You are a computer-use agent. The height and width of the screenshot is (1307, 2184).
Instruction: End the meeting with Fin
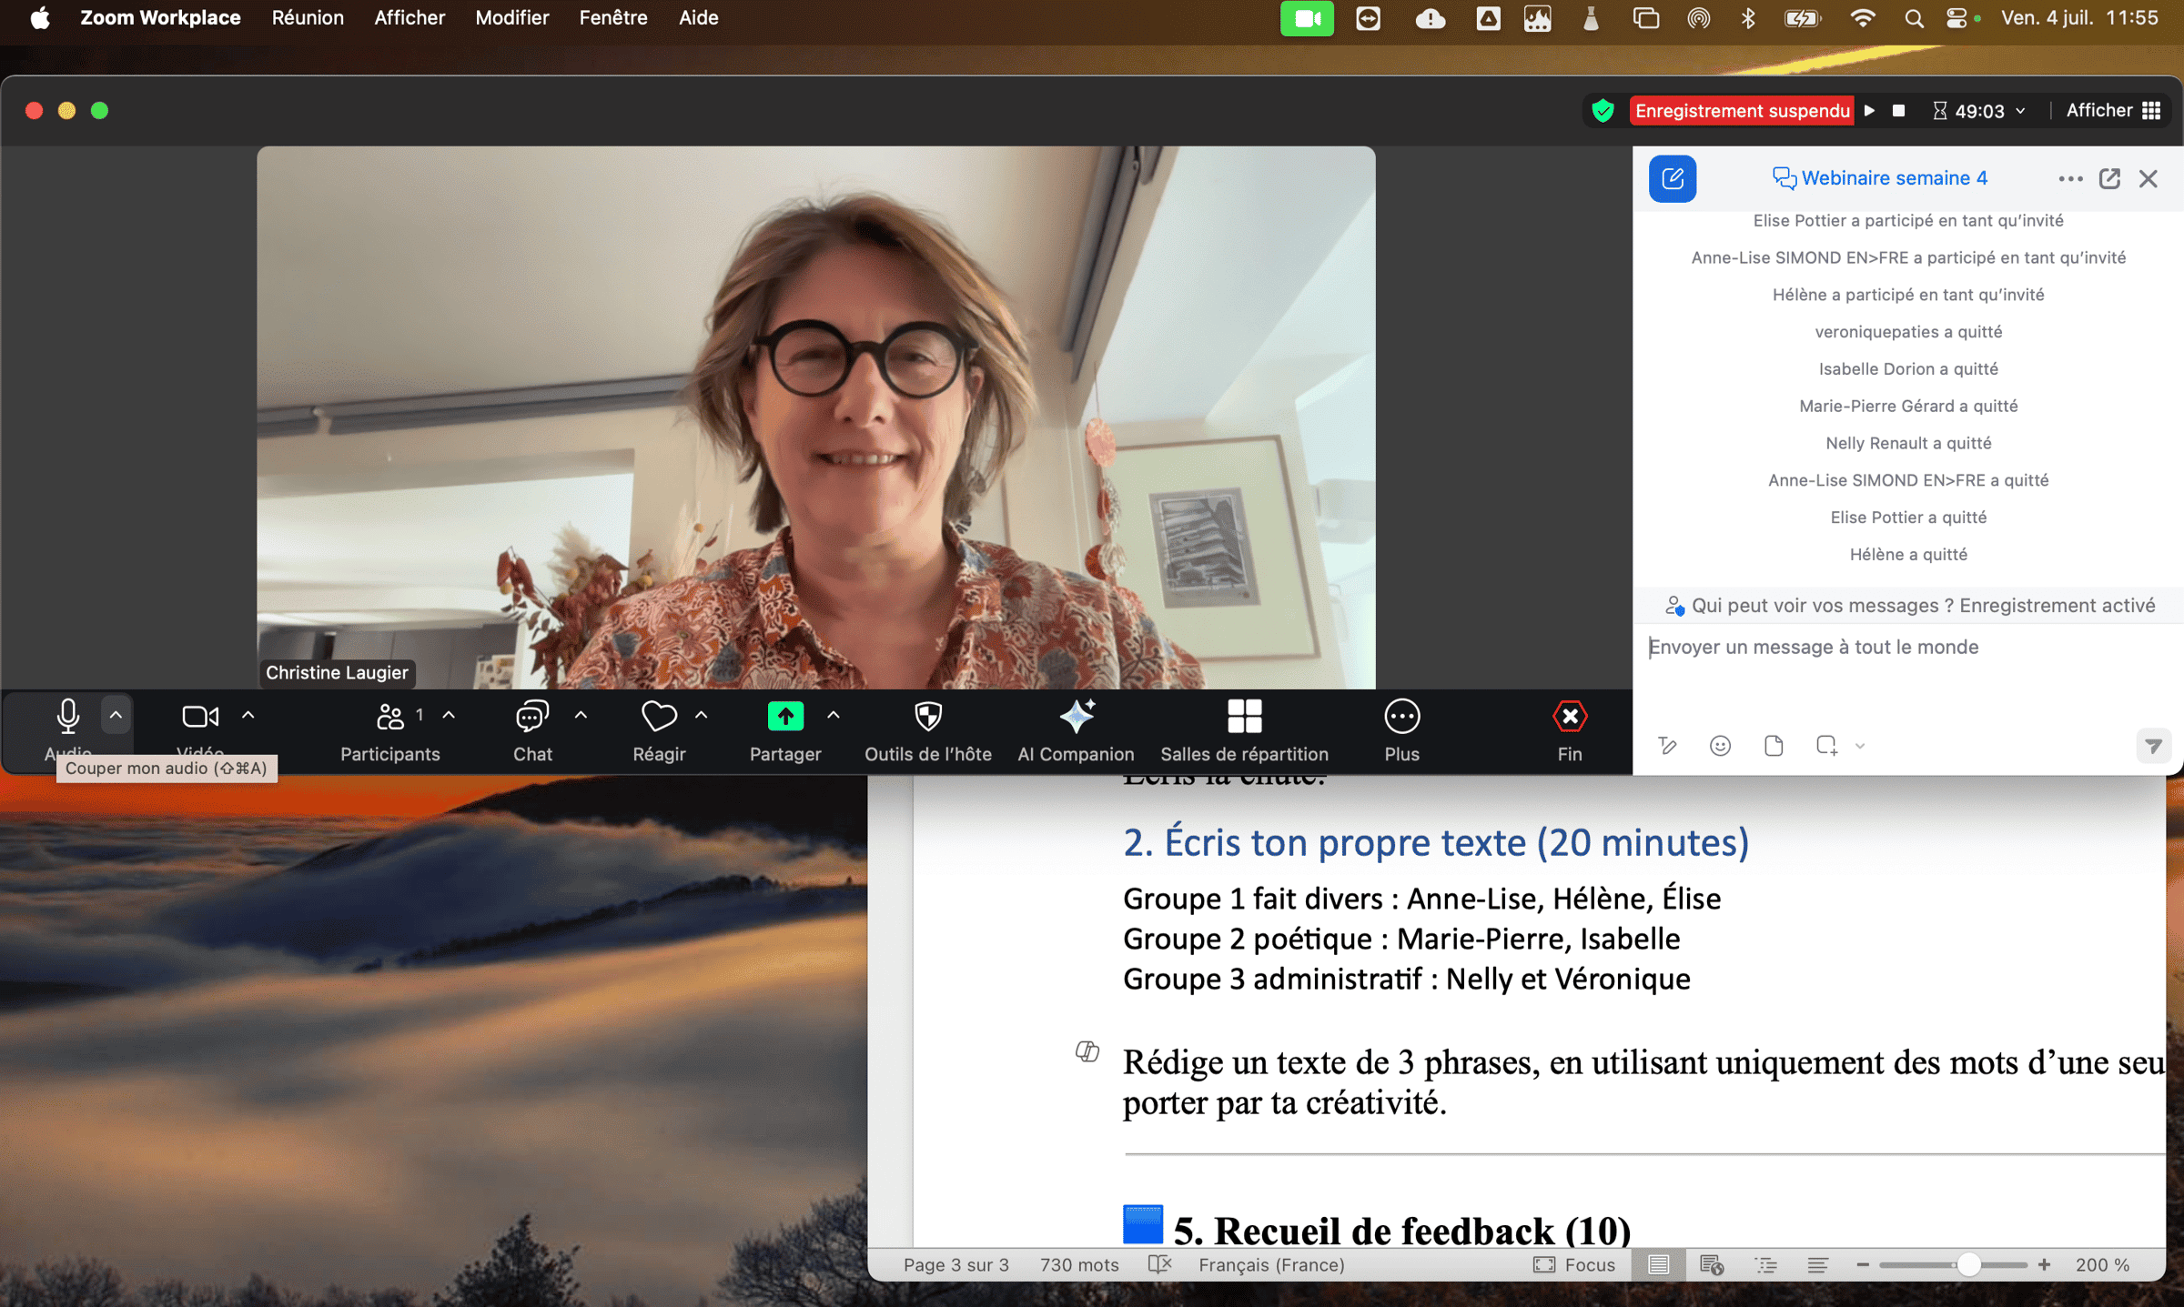tap(1569, 728)
